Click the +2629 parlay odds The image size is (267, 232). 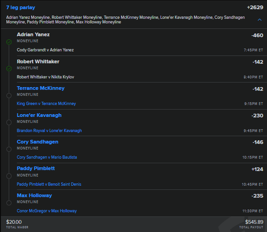point(255,7)
